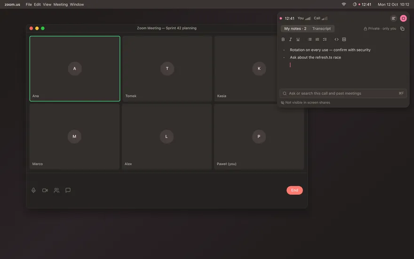This screenshot has height=259, width=414.
Task: Click note 'Ask about the refresh.ts race'
Action: coord(315,57)
